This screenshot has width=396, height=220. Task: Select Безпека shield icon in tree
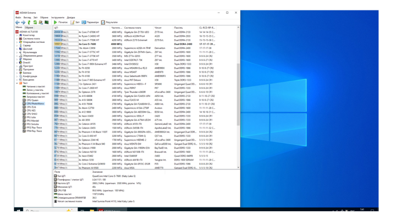coord(21,73)
